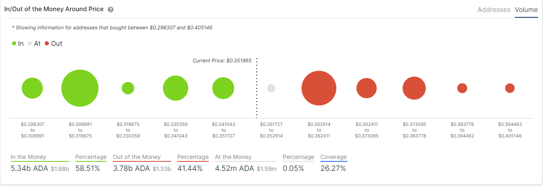Click the gray At-the-money bubble

[x=271, y=88]
